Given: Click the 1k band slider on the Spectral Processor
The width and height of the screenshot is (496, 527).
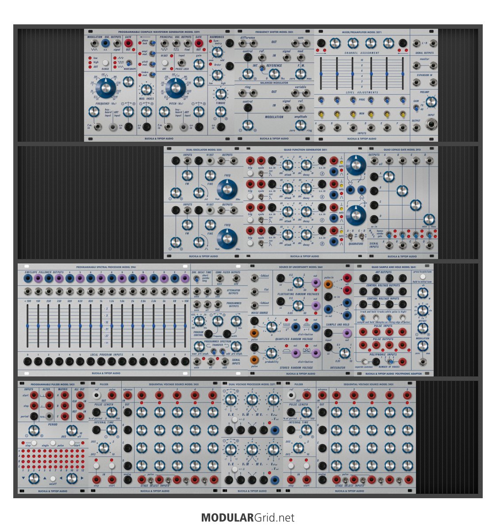Looking at the screenshot, I should (101, 325).
